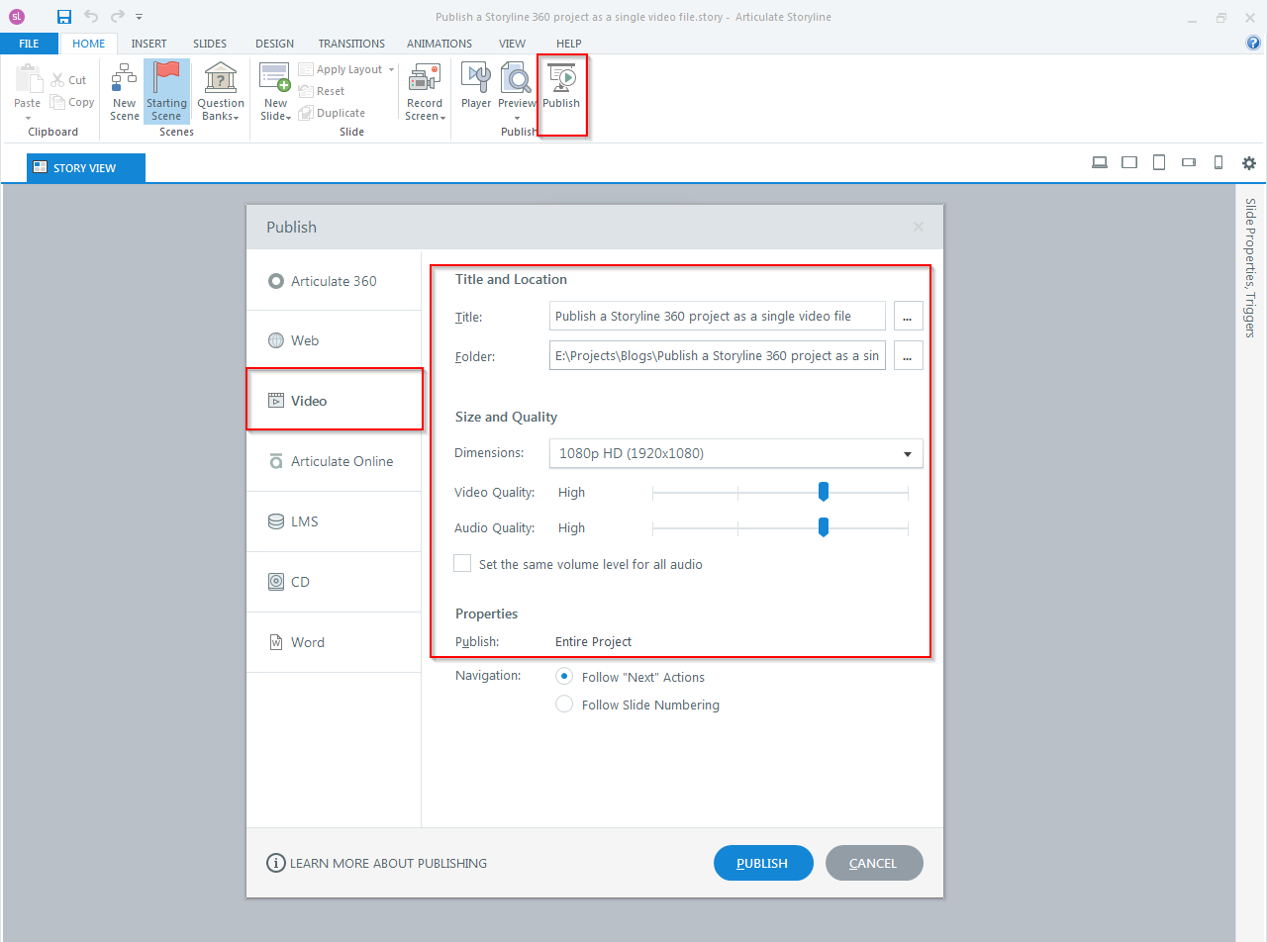Image resolution: width=1267 pixels, height=942 pixels.
Task: Open the Player settings icon
Action: [476, 86]
